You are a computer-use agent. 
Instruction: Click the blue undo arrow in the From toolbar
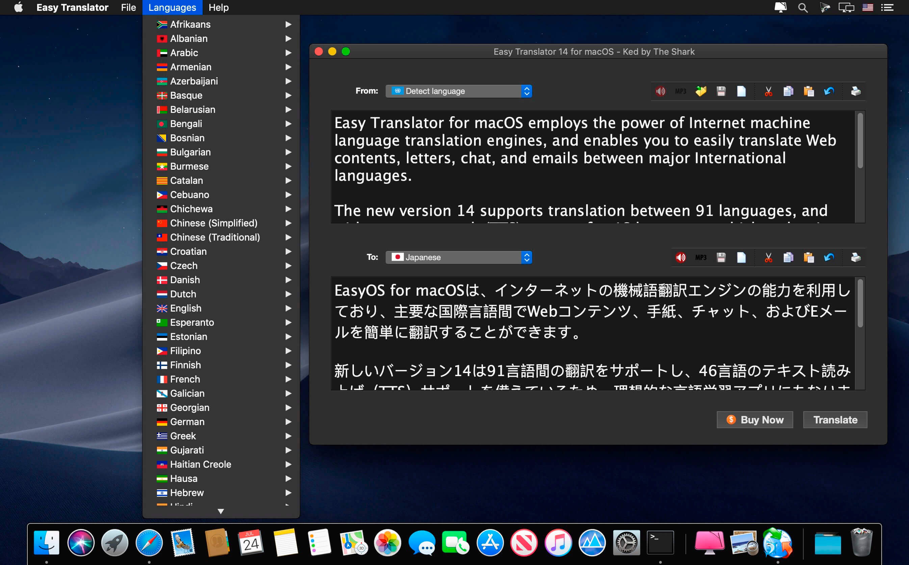pos(829,91)
